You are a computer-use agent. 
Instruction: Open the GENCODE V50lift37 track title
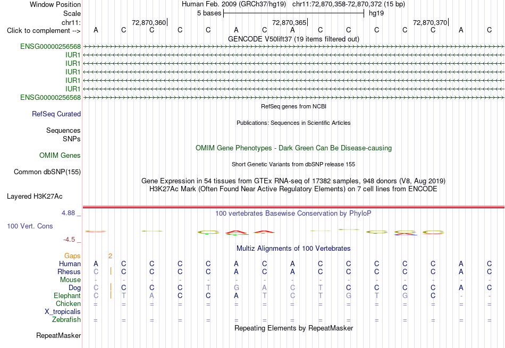tap(293, 39)
